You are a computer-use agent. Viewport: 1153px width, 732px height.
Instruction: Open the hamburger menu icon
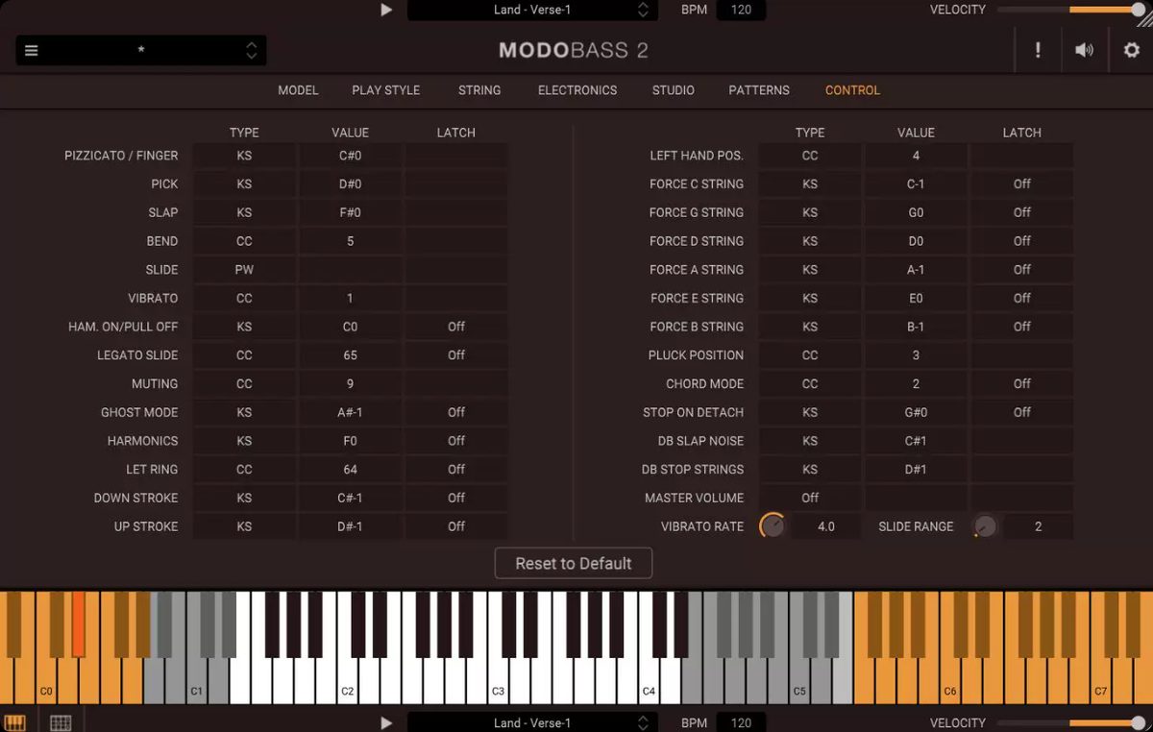pos(32,51)
